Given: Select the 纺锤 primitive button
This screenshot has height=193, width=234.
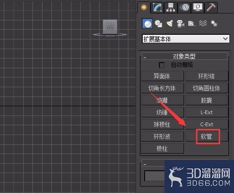Looking at the screenshot, I should 162,112.
